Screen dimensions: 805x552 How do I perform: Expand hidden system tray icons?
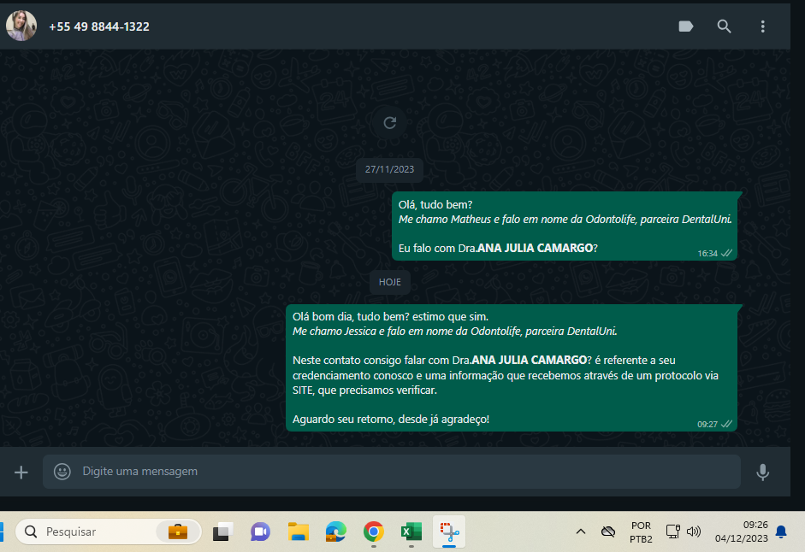581,531
